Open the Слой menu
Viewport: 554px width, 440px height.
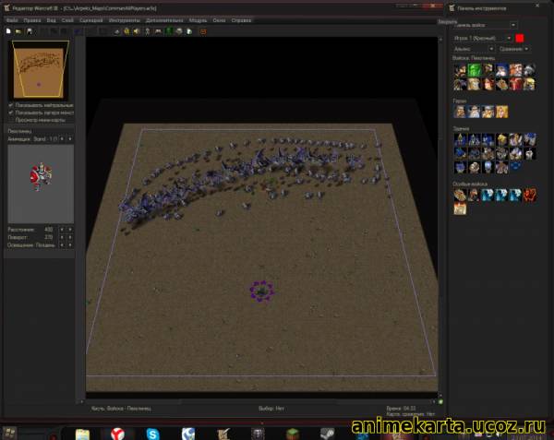(67, 20)
